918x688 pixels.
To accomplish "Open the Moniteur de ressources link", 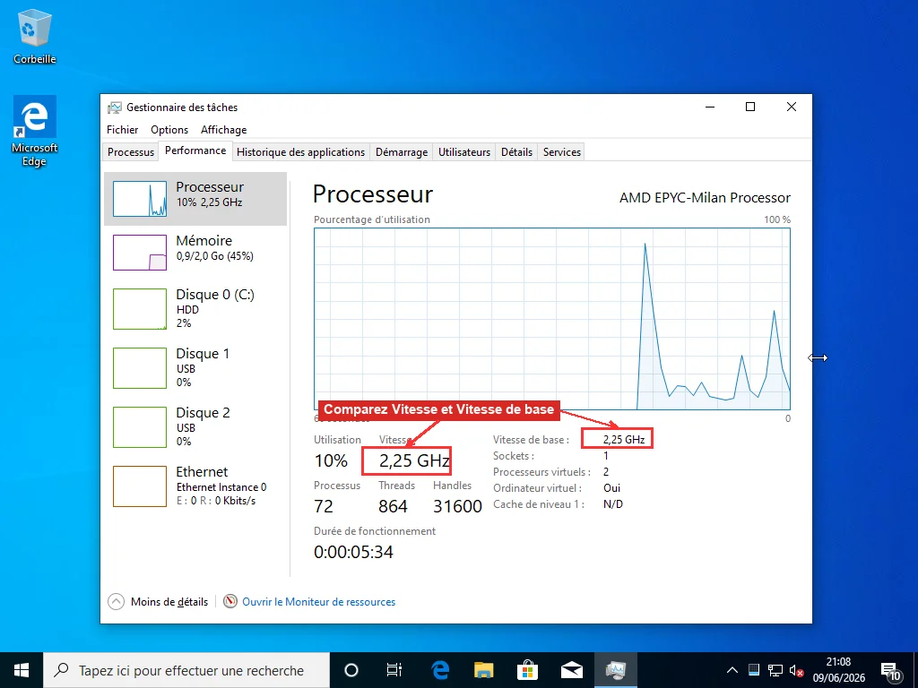I will (x=318, y=602).
